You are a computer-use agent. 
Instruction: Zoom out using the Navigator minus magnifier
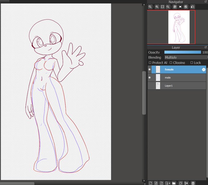tap(168, 7)
